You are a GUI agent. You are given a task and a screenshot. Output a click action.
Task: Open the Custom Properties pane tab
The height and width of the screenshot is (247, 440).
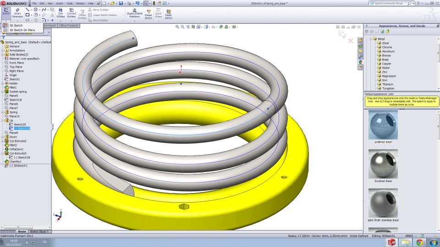(360, 68)
